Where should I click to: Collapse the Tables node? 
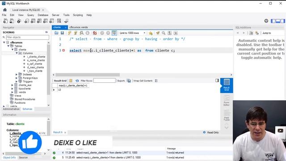(8, 46)
